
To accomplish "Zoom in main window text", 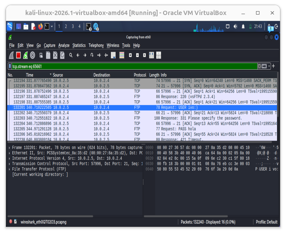I will coord(130,55).
